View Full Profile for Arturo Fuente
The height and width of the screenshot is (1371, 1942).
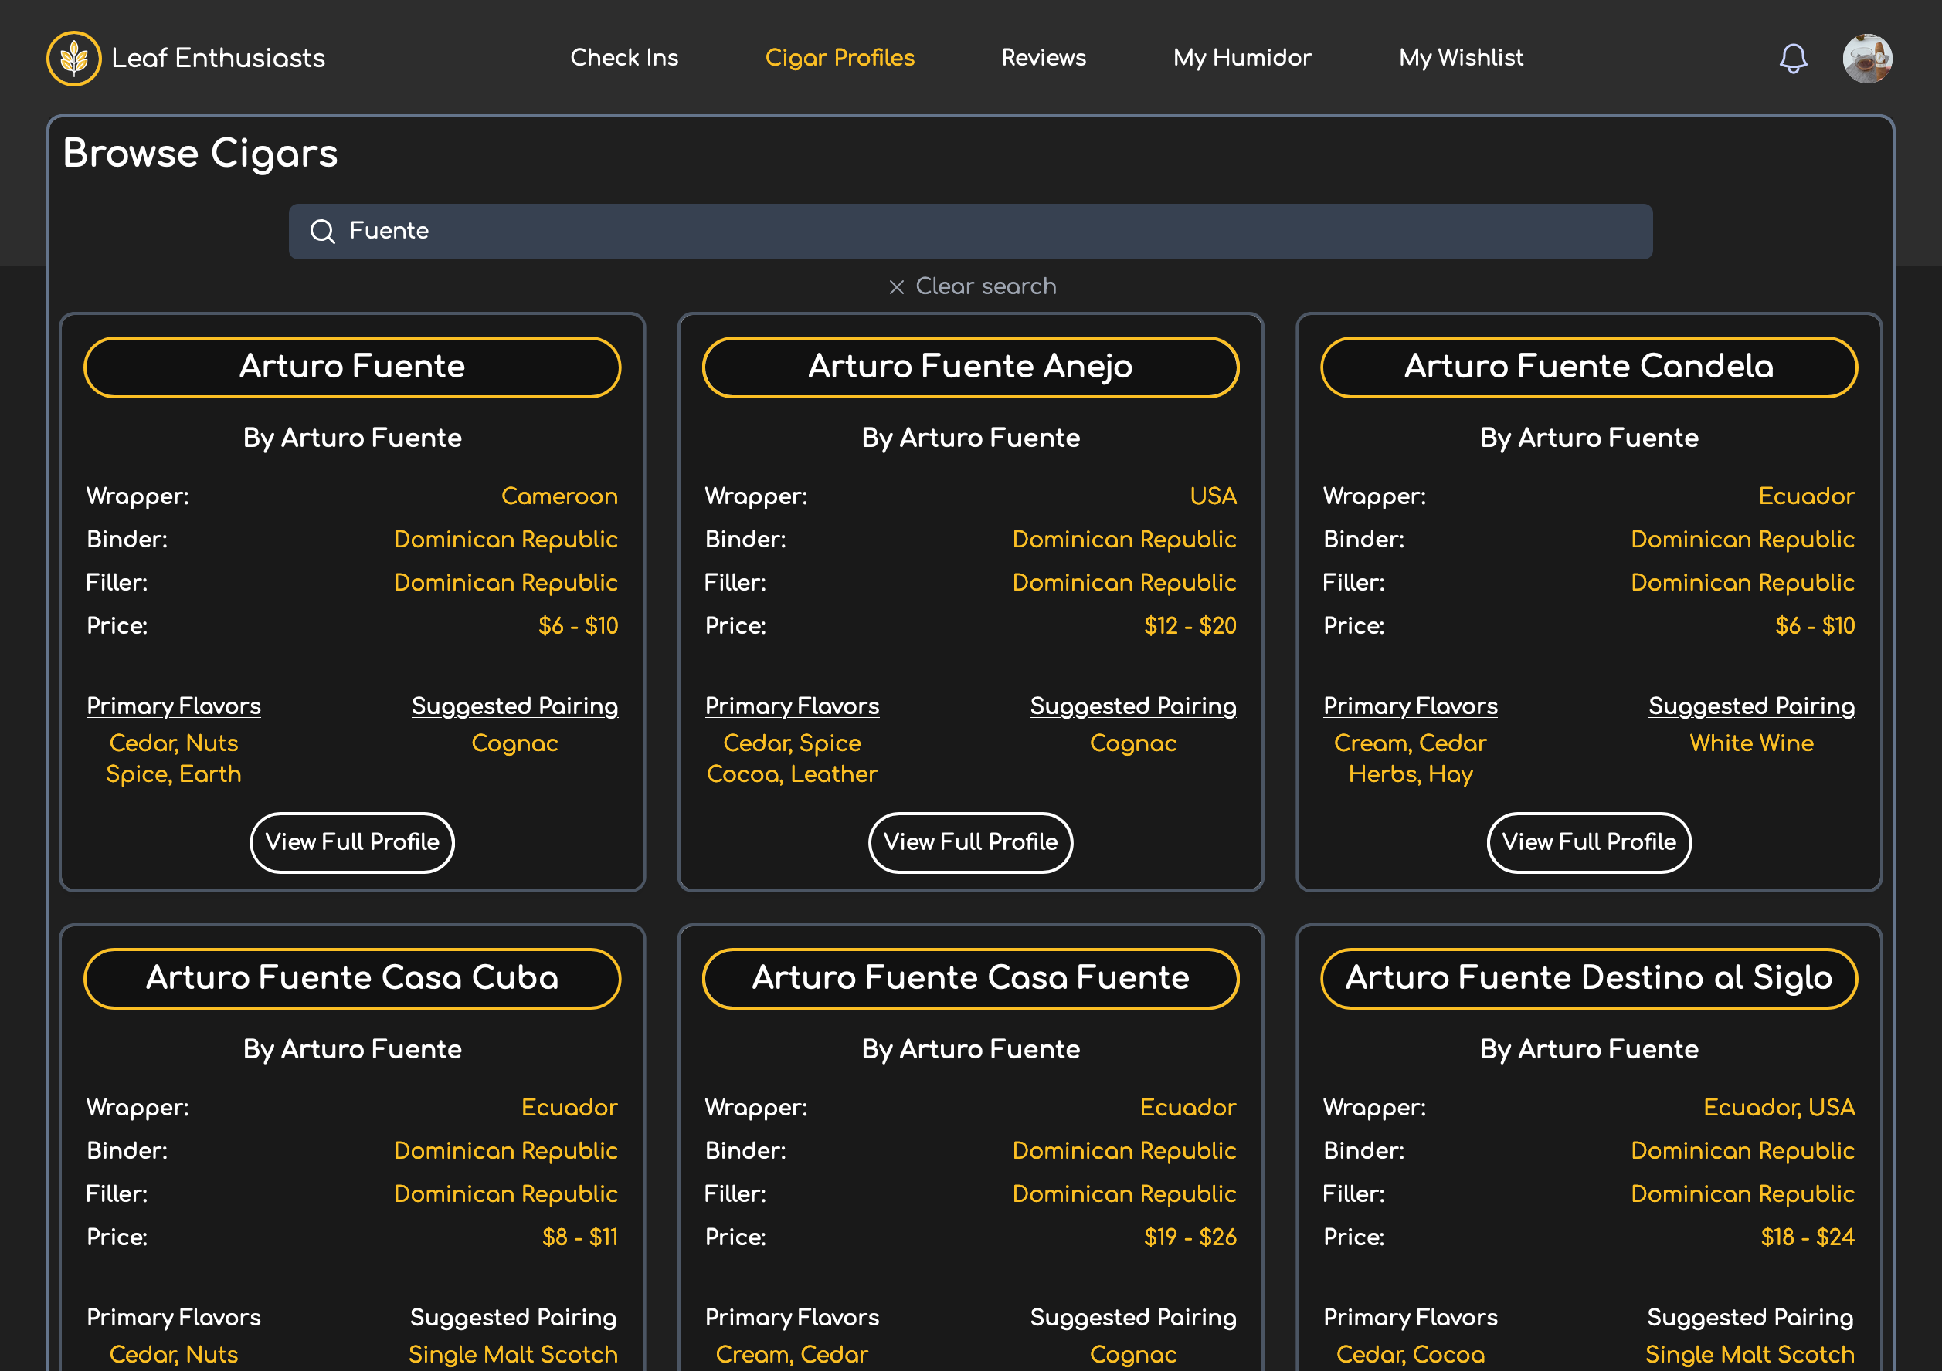coord(351,842)
